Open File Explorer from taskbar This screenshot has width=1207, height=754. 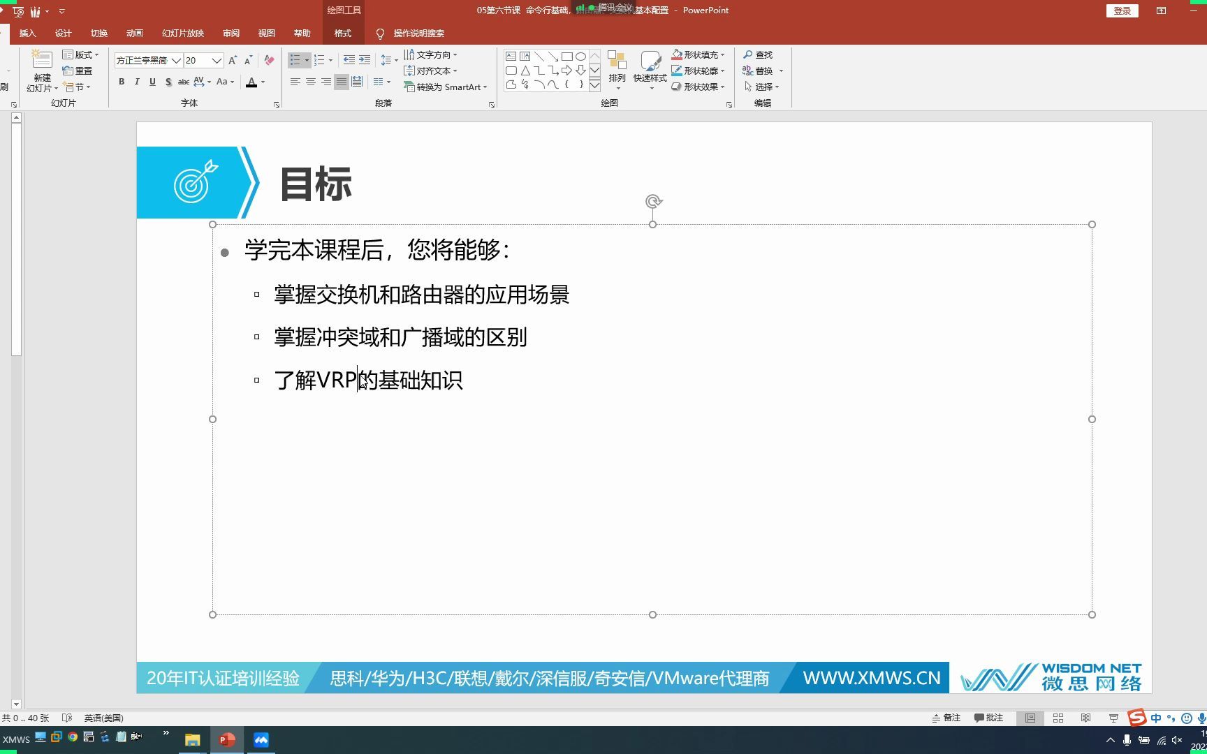tap(192, 740)
